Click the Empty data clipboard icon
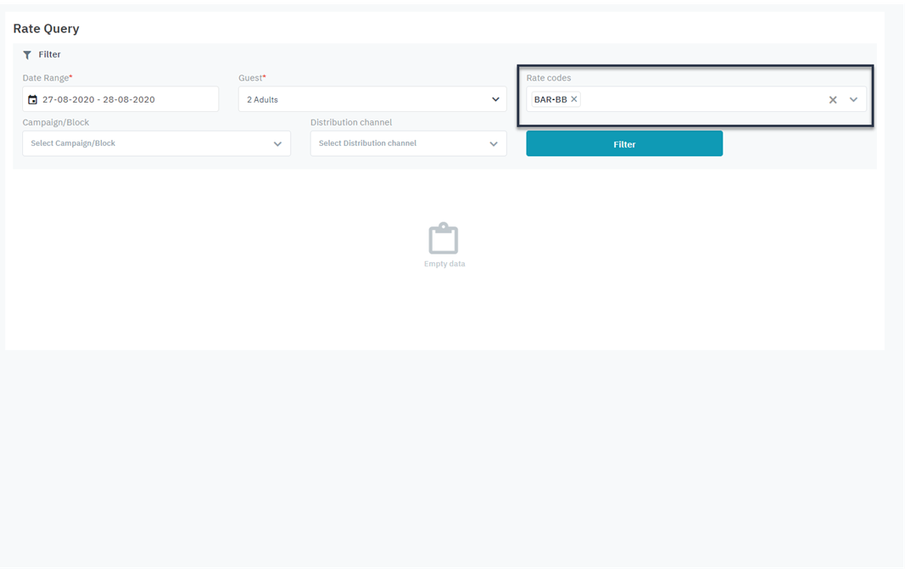 click(x=444, y=238)
